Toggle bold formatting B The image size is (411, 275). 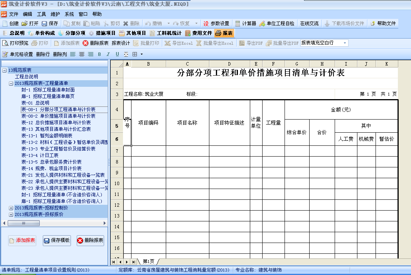(x=99, y=54)
